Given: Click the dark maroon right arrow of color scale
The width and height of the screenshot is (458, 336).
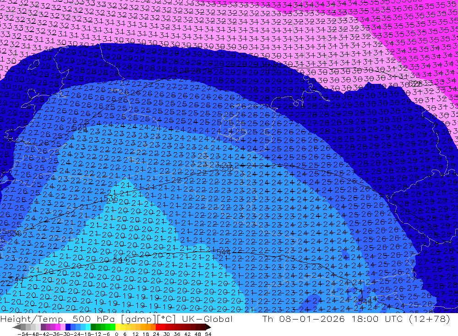Looking at the screenshot, I should (208, 327).
